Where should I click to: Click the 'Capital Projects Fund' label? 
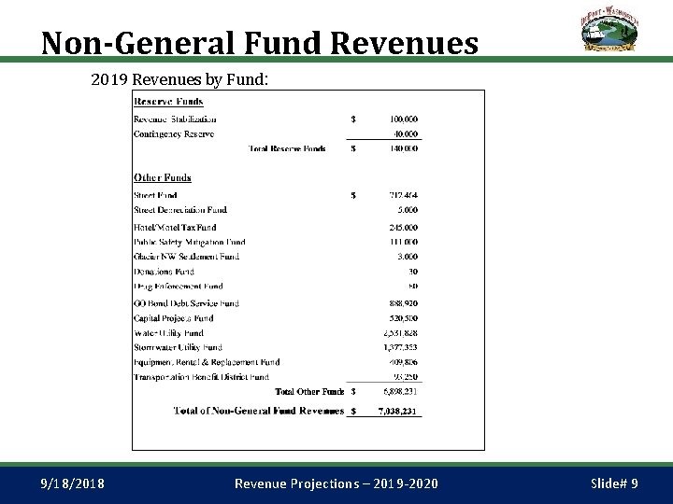pyautogui.click(x=174, y=318)
